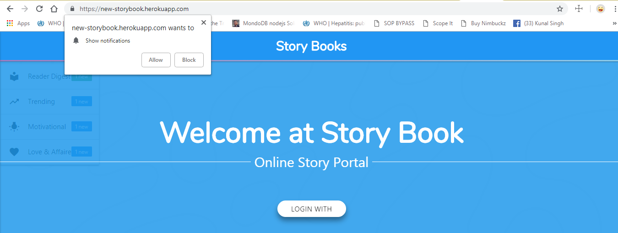The height and width of the screenshot is (233, 618).
Task: Click the cross-shaped extension icon
Action: pos(579,9)
